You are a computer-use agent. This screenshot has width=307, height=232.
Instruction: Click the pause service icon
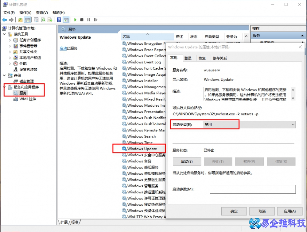88,20
